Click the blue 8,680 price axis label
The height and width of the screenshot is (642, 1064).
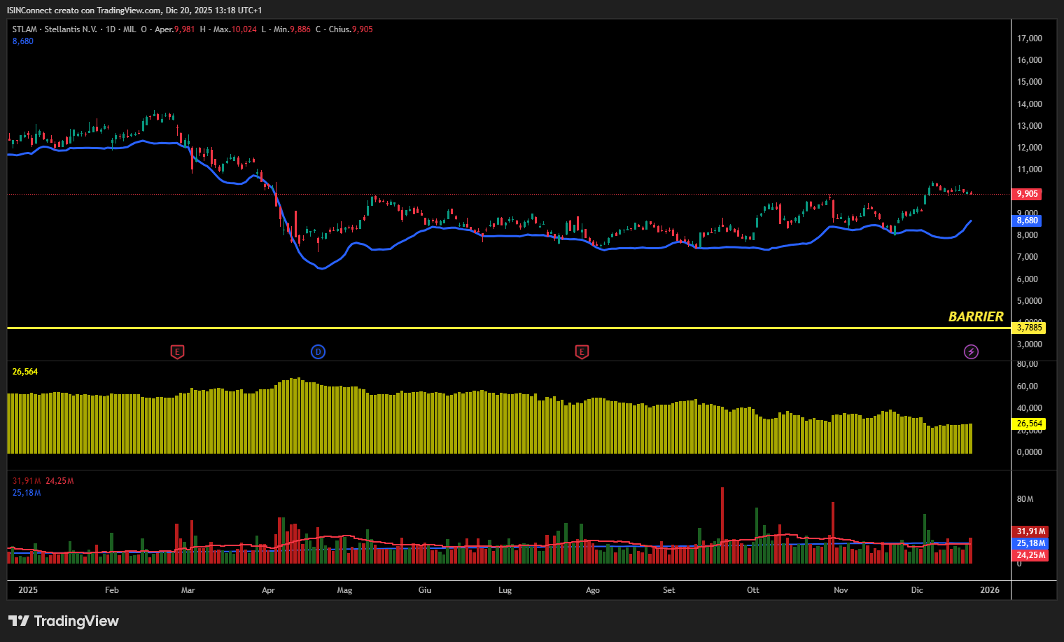tap(1027, 221)
